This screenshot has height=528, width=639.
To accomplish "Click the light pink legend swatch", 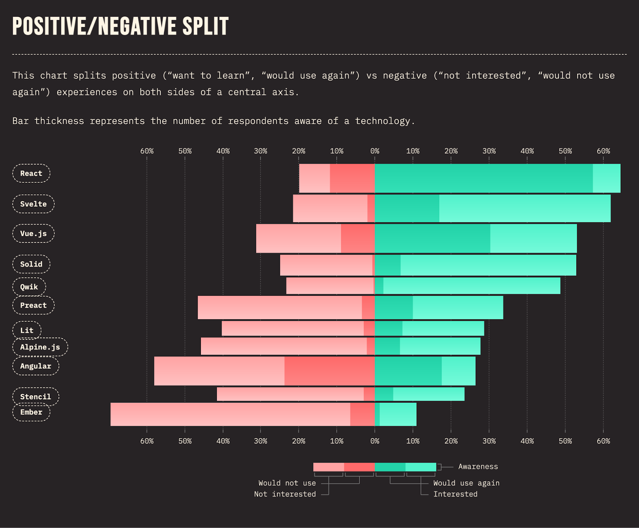I will point(328,467).
